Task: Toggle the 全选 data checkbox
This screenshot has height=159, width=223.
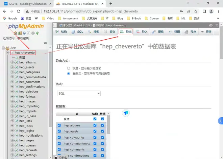Action: [102, 119]
